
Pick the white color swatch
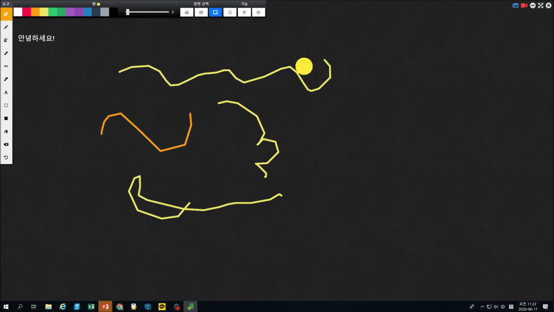18,12
